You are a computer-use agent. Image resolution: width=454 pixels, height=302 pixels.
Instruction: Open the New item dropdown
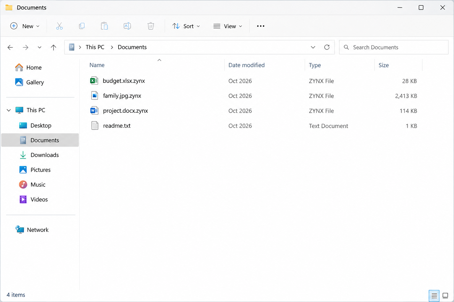click(x=25, y=26)
